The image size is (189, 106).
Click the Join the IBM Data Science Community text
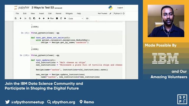(x=44, y=86)
